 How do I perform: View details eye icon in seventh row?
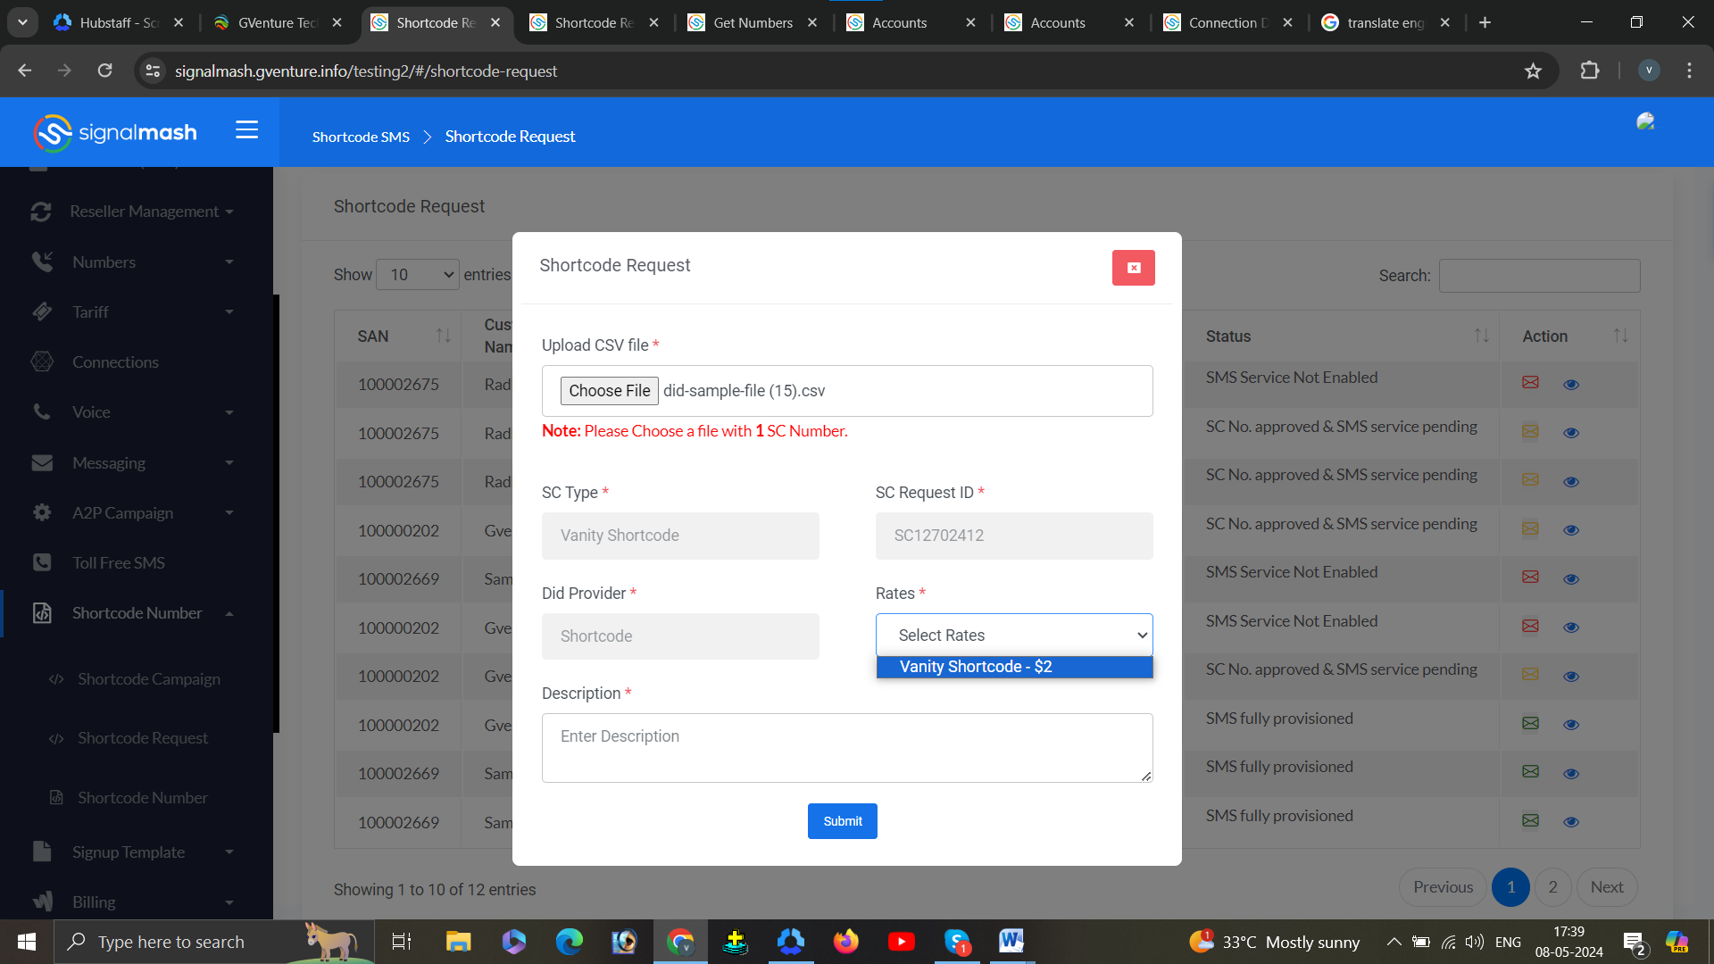(1571, 677)
